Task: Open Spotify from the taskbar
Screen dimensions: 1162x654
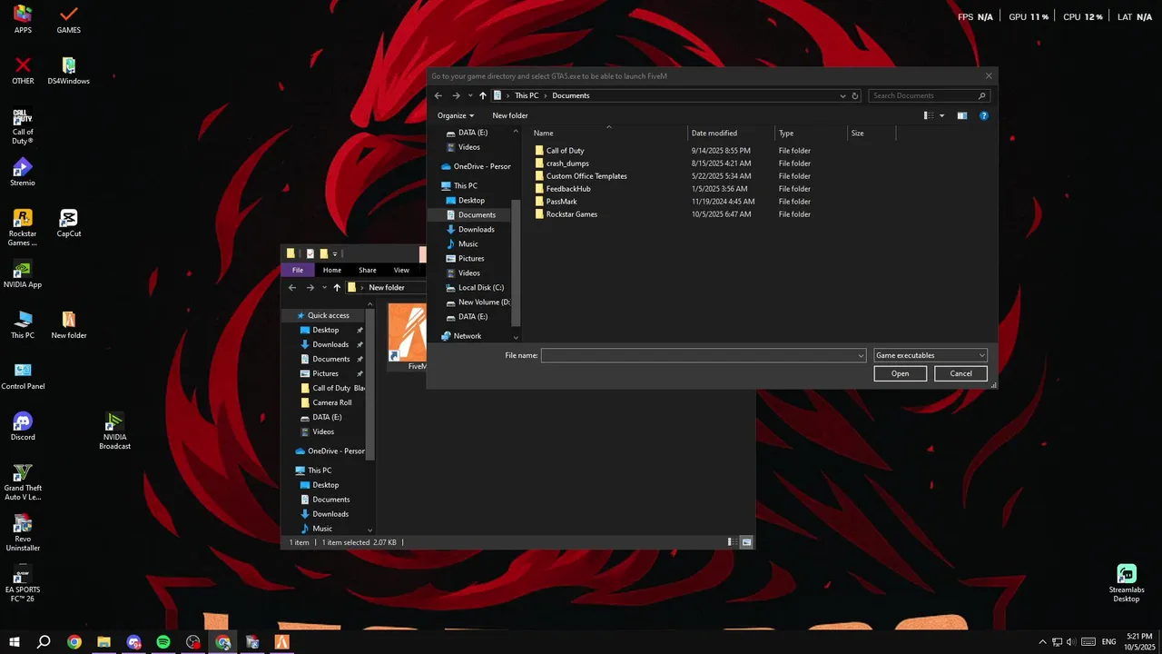Action: 163,642
